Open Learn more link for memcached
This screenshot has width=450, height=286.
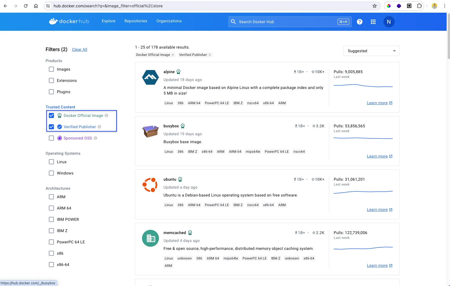379,265
